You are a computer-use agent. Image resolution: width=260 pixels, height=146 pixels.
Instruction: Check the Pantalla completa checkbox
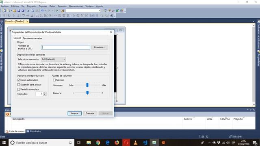pos(19,89)
